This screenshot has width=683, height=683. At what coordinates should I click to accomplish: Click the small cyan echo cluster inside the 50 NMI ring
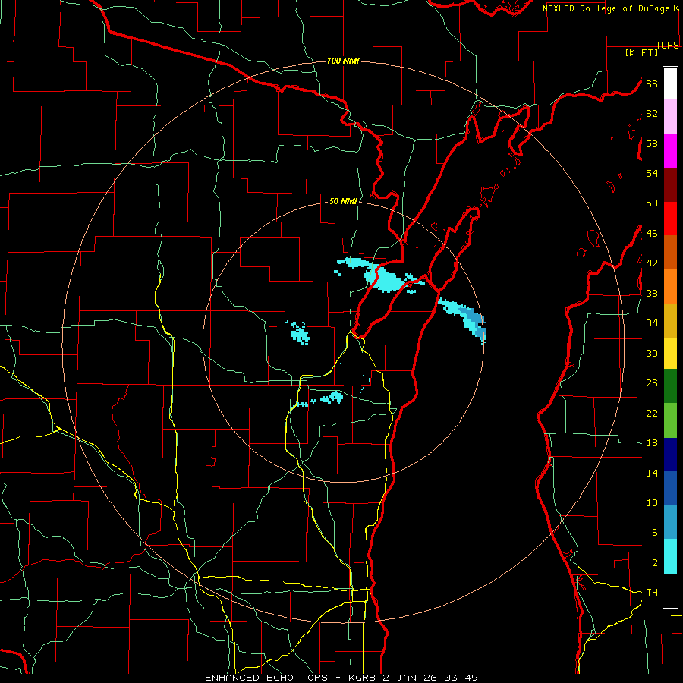299,333
